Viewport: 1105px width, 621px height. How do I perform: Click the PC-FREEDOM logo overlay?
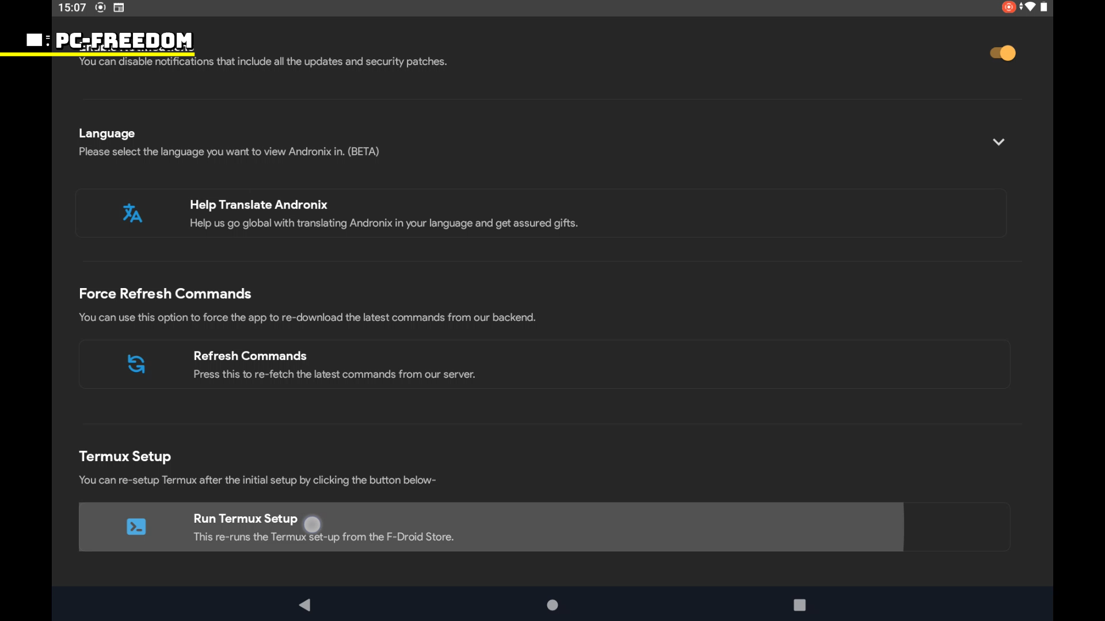(x=123, y=40)
